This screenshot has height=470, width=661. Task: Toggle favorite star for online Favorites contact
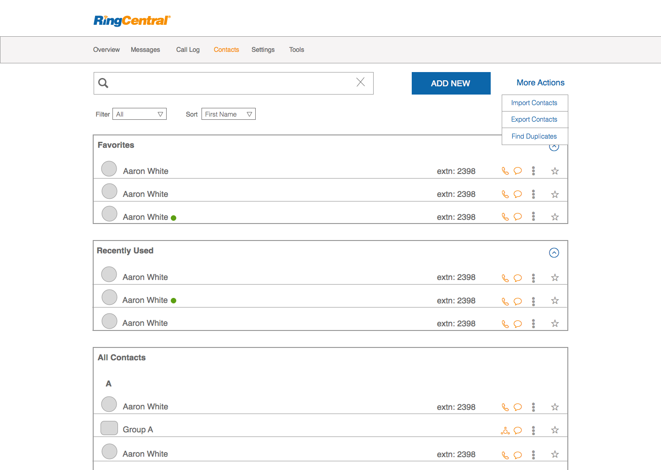click(x=555, y=217)
